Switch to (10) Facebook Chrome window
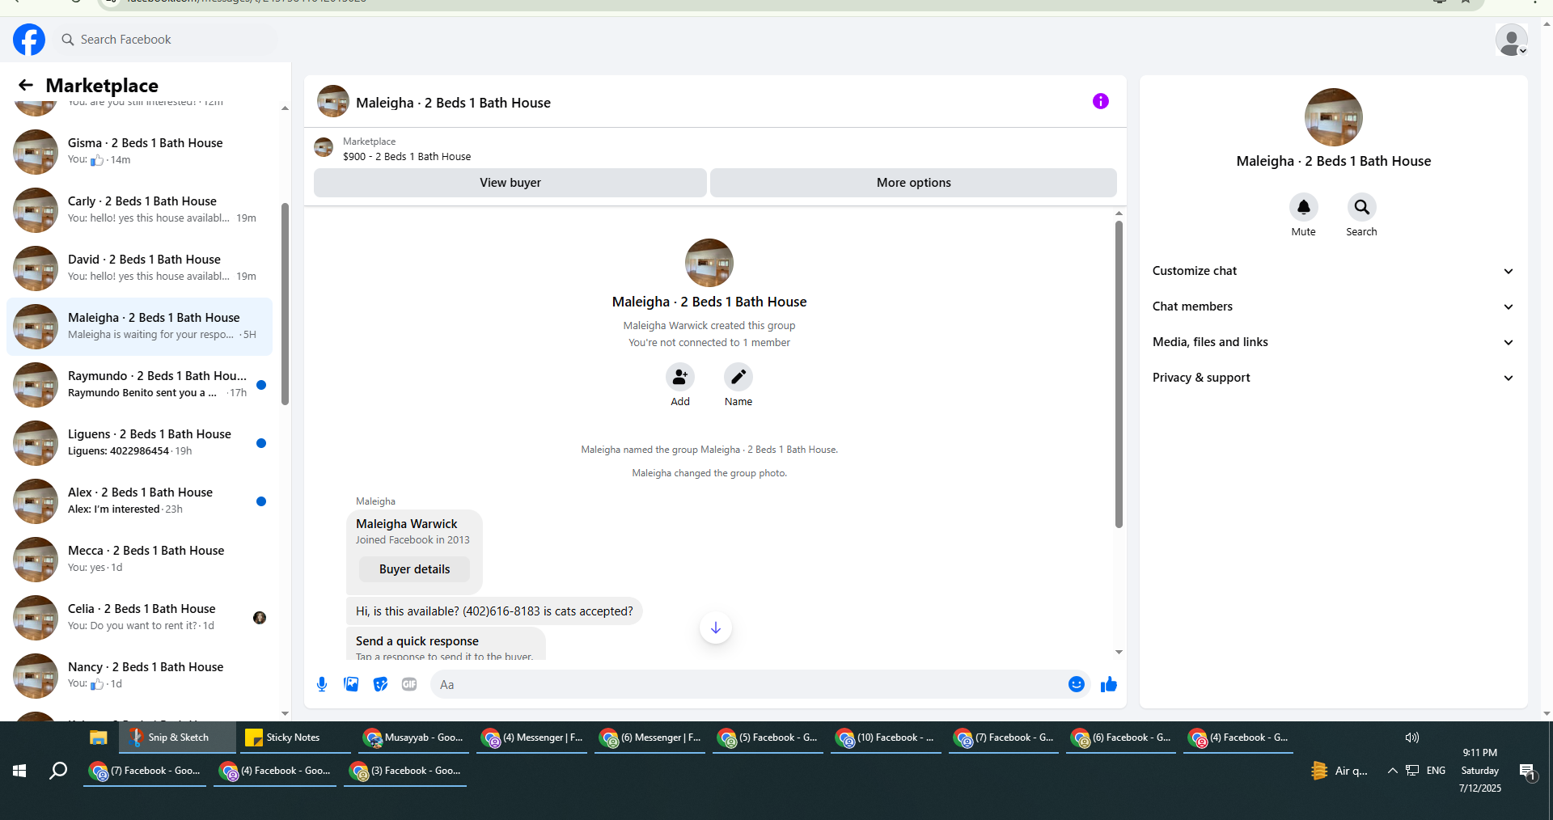1553x820 pixels. (887, 738)
